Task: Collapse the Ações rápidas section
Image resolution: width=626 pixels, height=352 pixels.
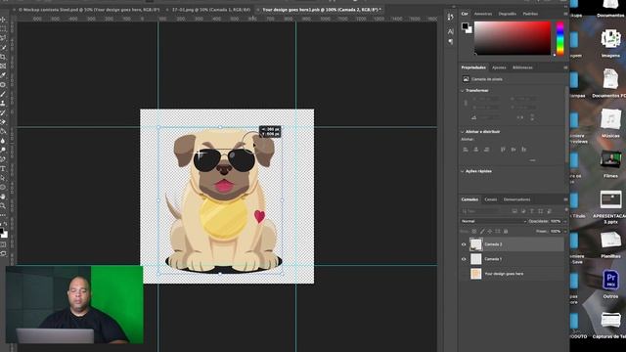Action: tap(463, 171)
